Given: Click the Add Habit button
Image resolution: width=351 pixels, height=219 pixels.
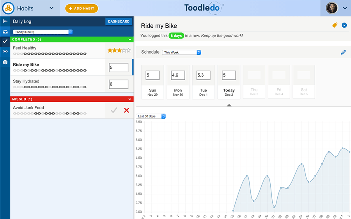Looking at the screenshot, I should pyautogui.click(x=82, y=9).
